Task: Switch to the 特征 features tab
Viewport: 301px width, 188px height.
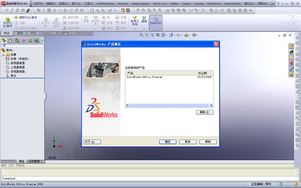Action: point(7,33)
